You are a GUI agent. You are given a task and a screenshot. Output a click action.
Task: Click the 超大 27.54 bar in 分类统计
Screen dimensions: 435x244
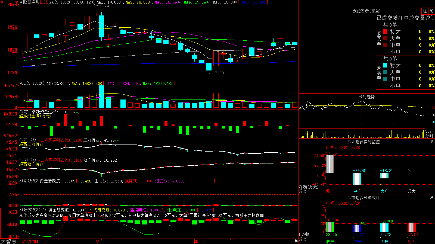pos(412,227)
